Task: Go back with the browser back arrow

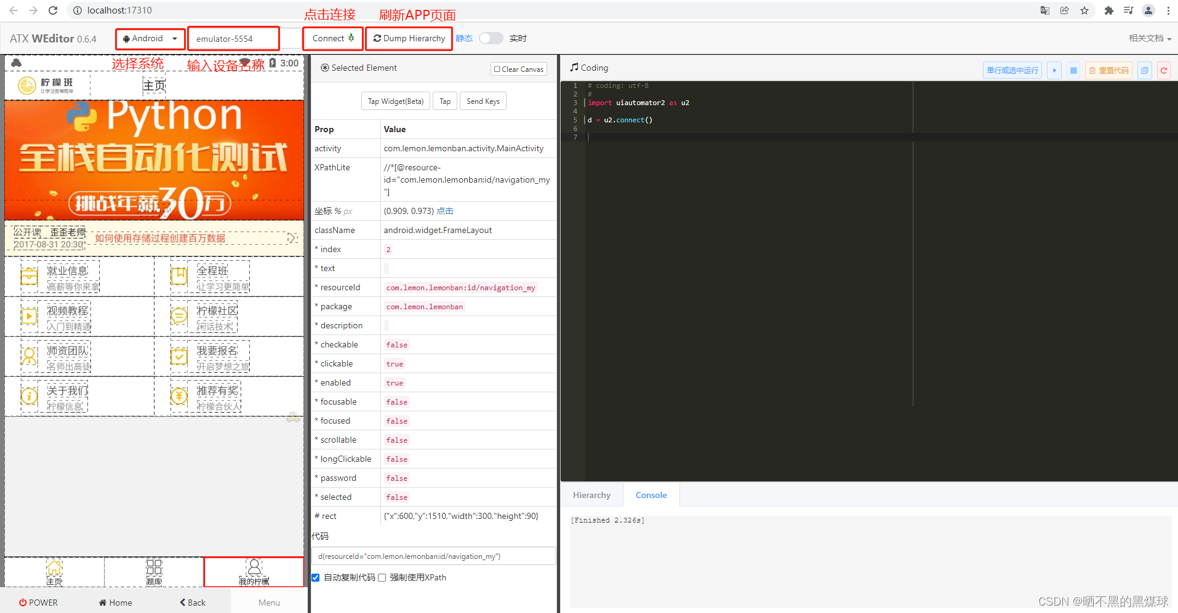Action: [x=14, y=10]
